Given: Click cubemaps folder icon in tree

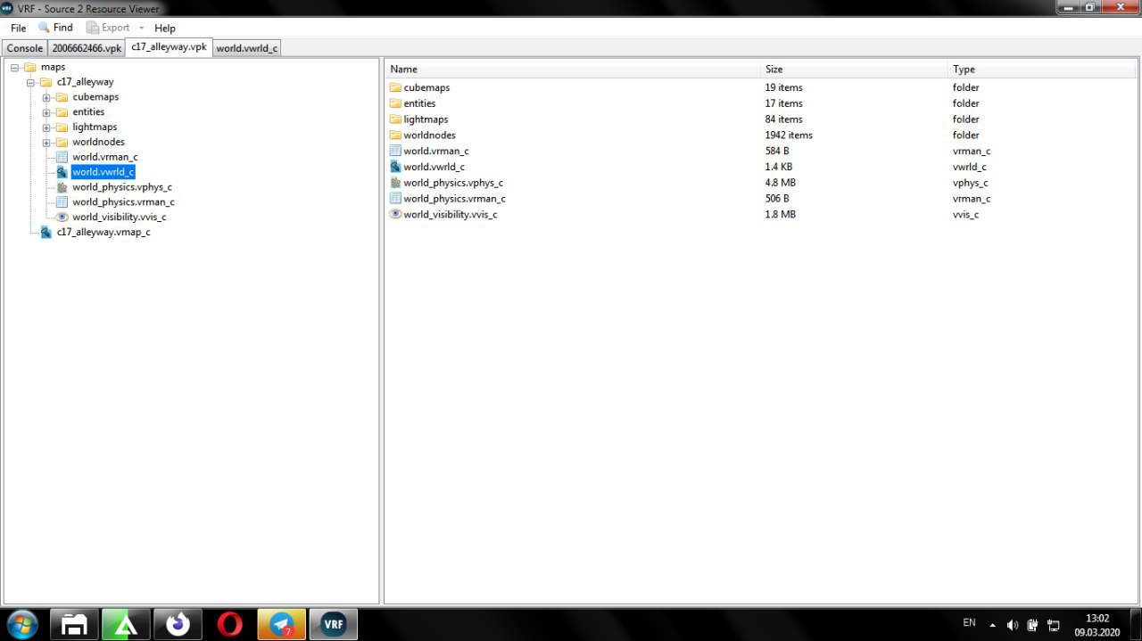Looking at the screenshot, I should coord(62,97).
